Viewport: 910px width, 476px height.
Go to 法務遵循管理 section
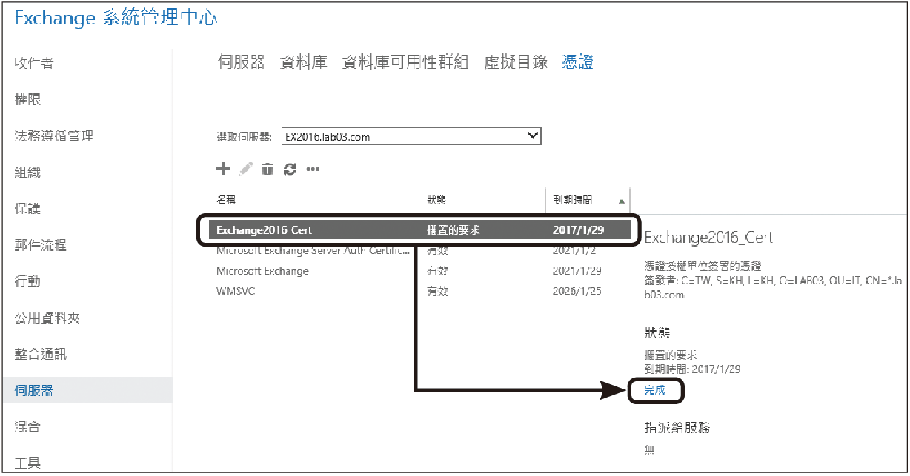[54, 135]
